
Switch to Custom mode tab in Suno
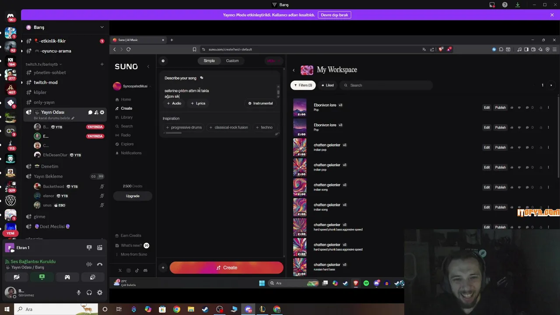click(x=232, y=61)
